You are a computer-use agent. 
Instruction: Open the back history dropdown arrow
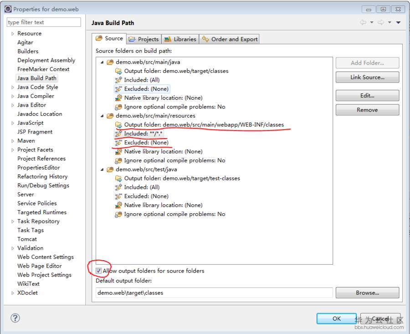[372, 22]
